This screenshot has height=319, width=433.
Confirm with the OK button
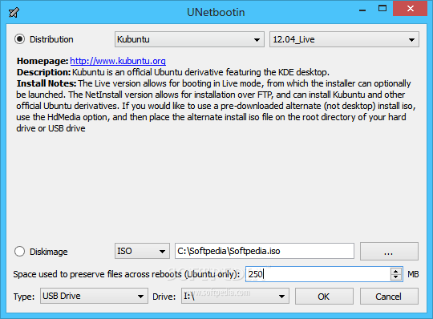pos(324,297)
